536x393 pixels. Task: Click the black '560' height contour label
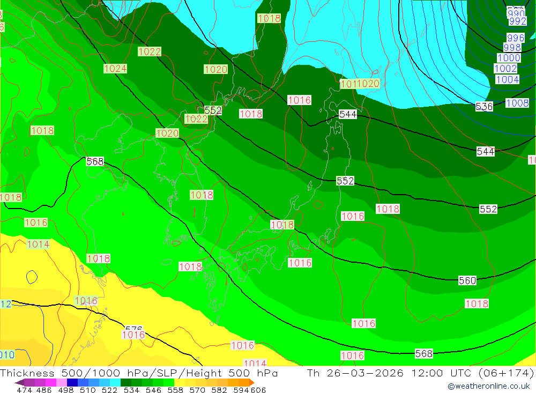pos(467,280)
